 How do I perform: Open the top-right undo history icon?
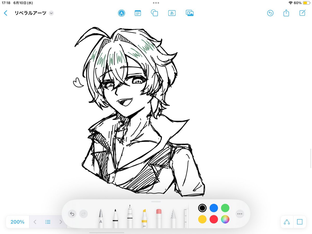tap(270, 13)
